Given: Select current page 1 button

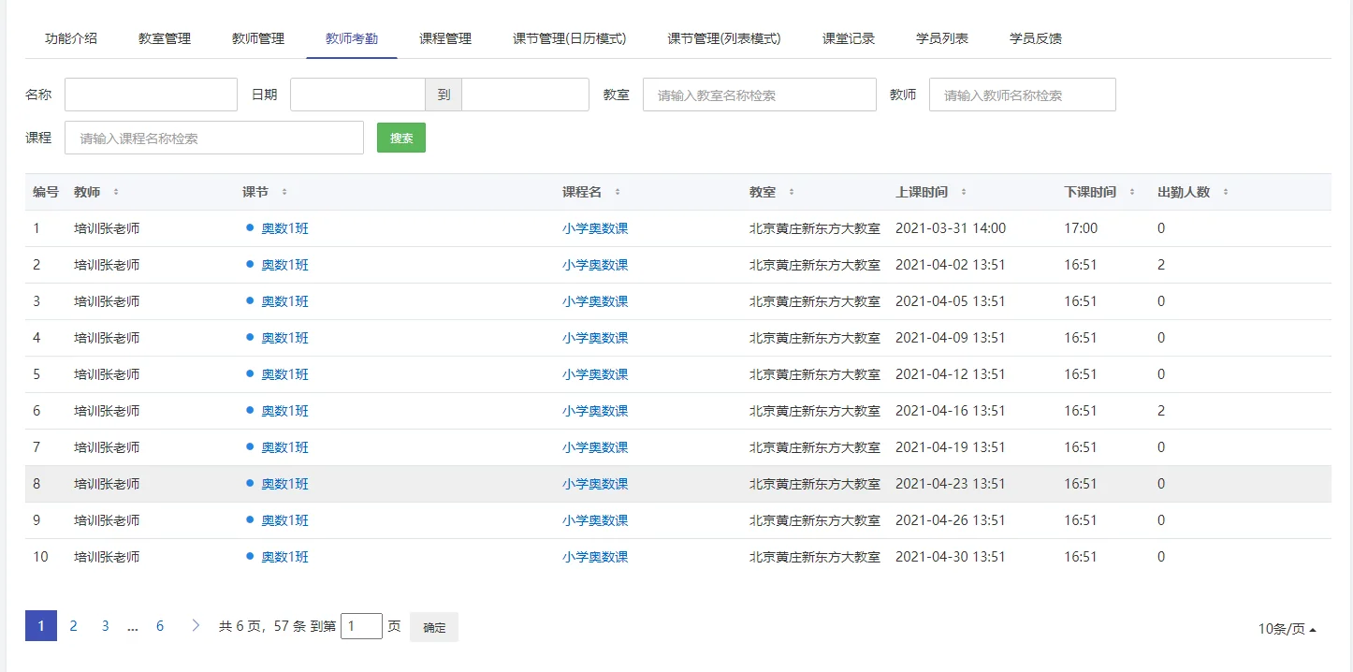Looking at the screenshot, I should tap(41, 626).
